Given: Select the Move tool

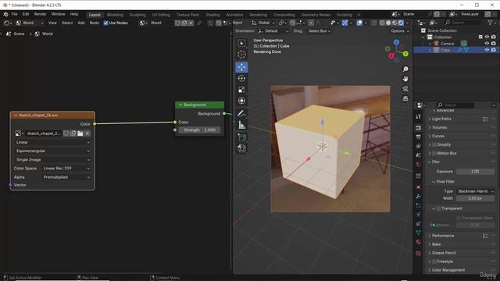Looking at the screenshot, I should pyautogui.click(x=241, y=67).
